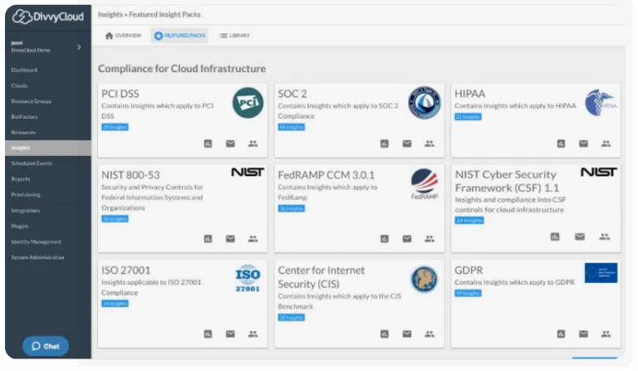
Task: Open the chart icon on SOC 2 card
Action: pyautogui.click(x=385, y=144)
